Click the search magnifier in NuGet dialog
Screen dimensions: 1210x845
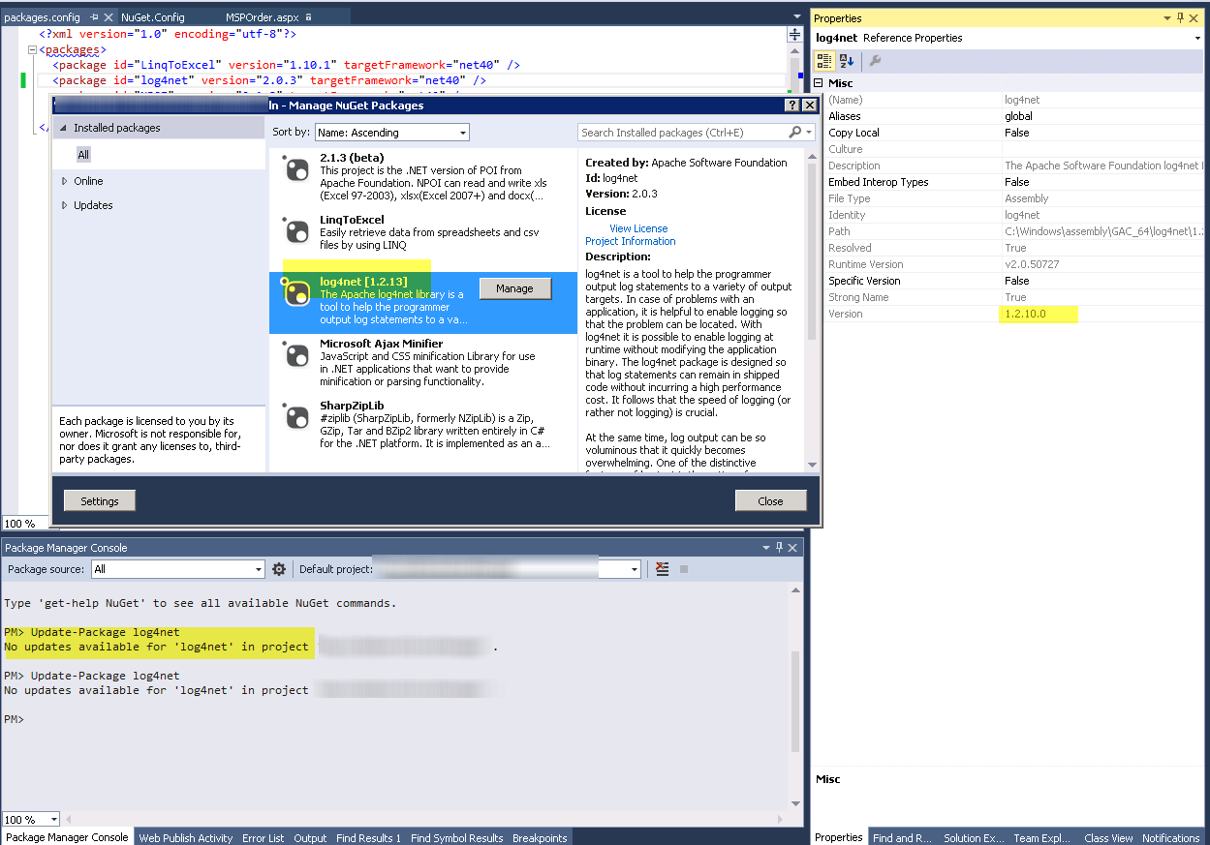coord(795,133)
